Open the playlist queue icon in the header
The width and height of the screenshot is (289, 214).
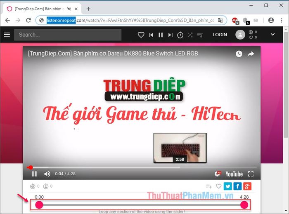tap(200, 35)
